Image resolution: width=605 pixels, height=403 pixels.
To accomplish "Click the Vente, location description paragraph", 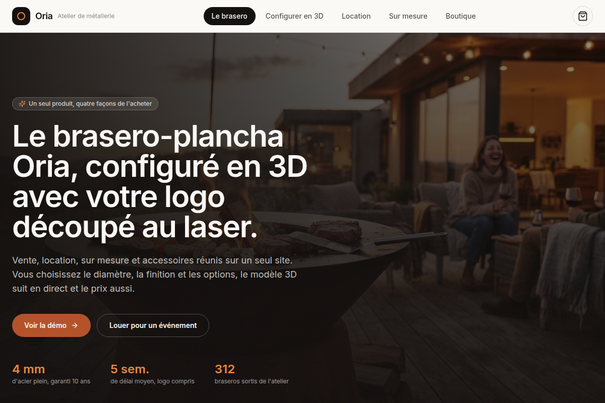I will click(153, 275).
